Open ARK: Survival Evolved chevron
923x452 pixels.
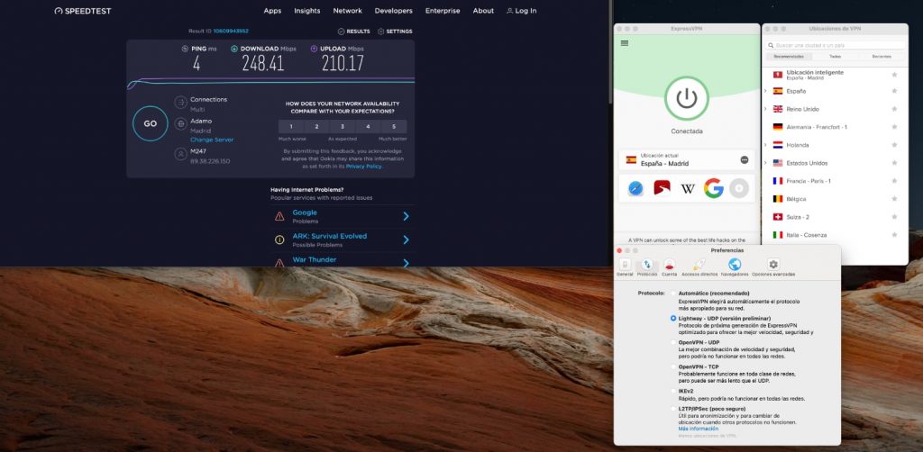pyautogui.click(x=407, y=240)
